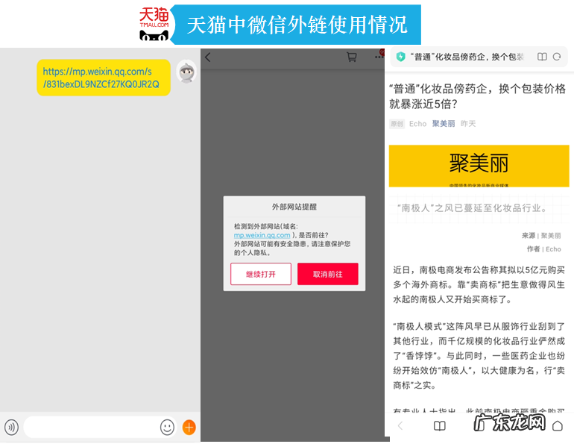This screenshot has height=444, width=574.
Task: Click the quote "南极人"之风已蔓延至化妆品行业
Action: [x=472, y=208]
